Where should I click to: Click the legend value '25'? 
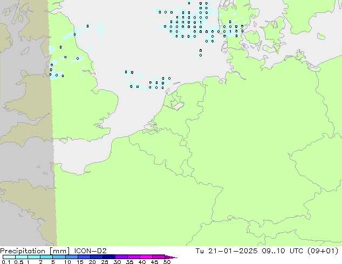(105, 262)
